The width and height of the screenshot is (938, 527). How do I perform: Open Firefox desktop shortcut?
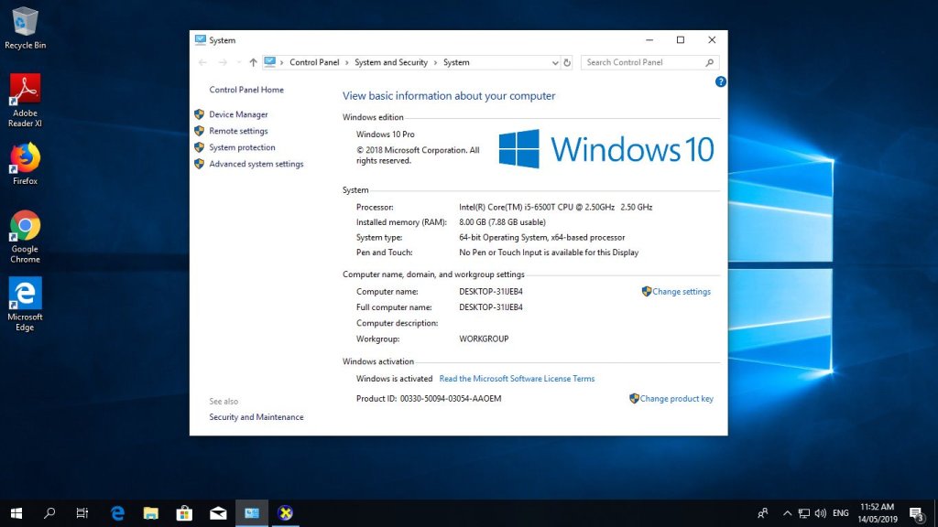tap(25, 164)
